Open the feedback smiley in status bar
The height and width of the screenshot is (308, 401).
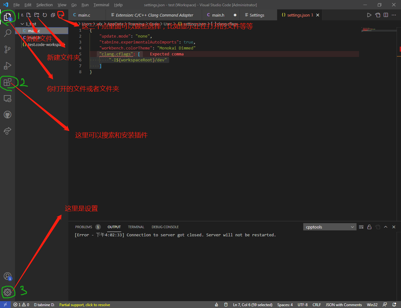coord(385,305)
